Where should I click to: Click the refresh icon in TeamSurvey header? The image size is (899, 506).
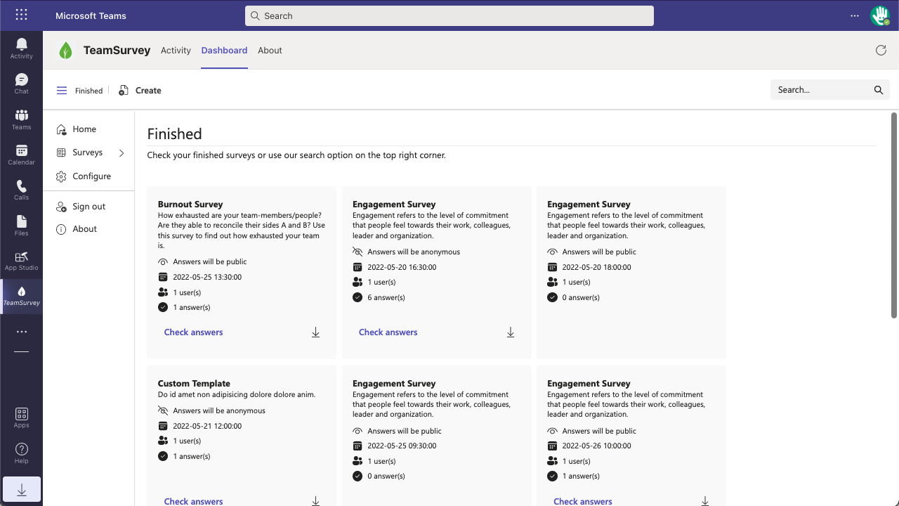coord(881,50)
